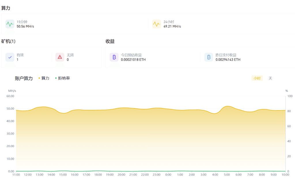Click the 15分钟 hashrate waveform icon
Viewport: 295px width, 180px height.
tap(10, 24)
